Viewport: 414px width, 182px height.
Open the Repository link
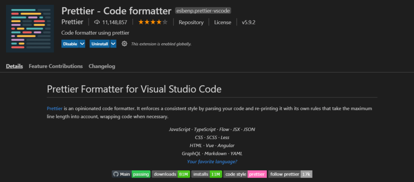tap(191, 23)
